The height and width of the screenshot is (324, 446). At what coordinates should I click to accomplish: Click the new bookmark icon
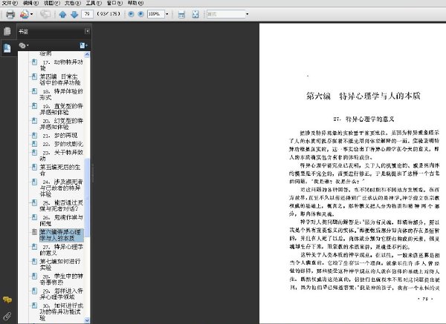tap(83, 45)
